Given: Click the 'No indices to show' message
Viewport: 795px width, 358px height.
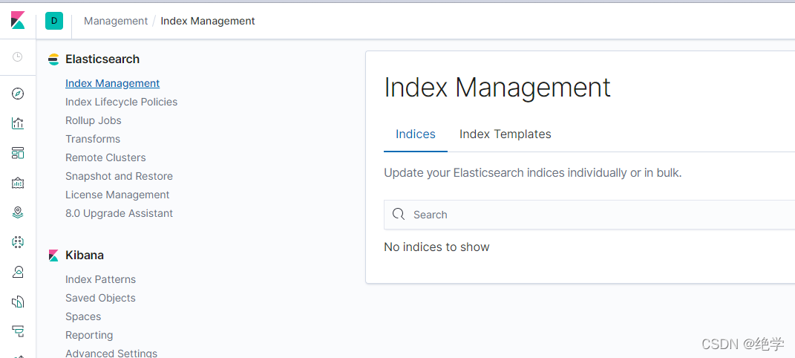Looking at the screenshot, I should pyautogui.click(x=436, y=247).
